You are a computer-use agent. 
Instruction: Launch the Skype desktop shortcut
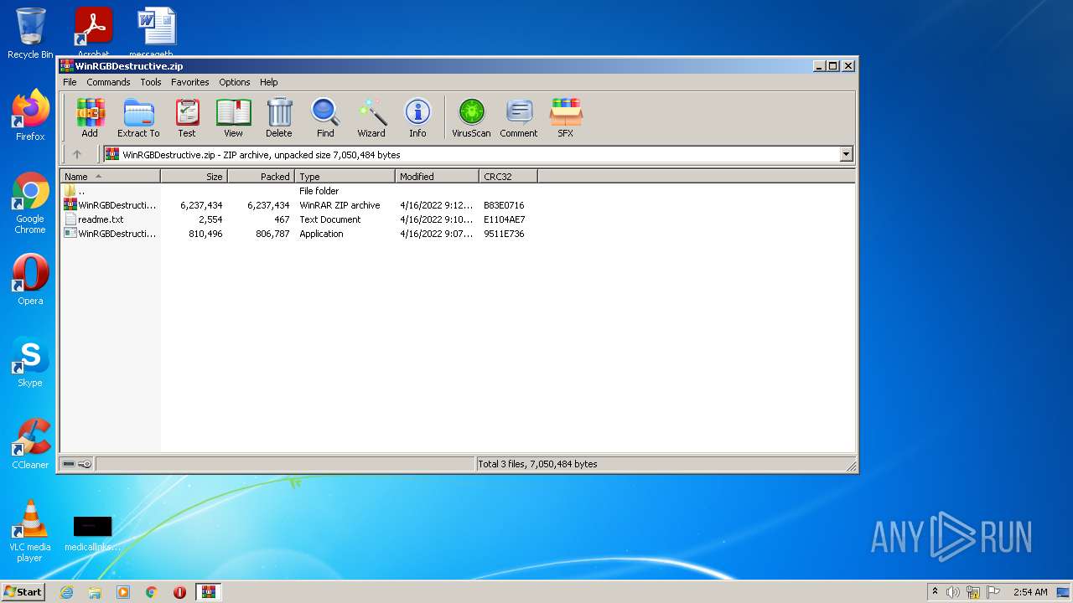click(x=30, y=362)
